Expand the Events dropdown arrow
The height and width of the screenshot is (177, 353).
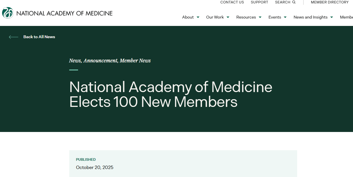(285, 17)
